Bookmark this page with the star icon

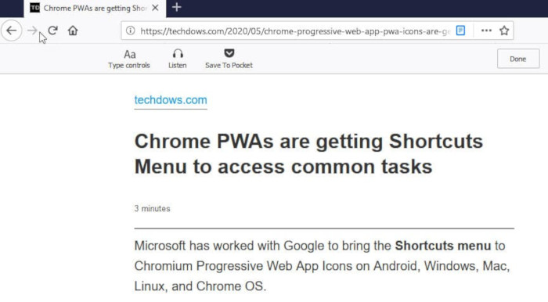[504, 31]
